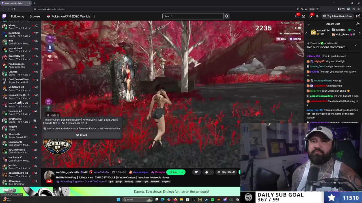Select the roleplay tag
The height and width of the screenshot is (203, 362).
click(x=129, y=182)
